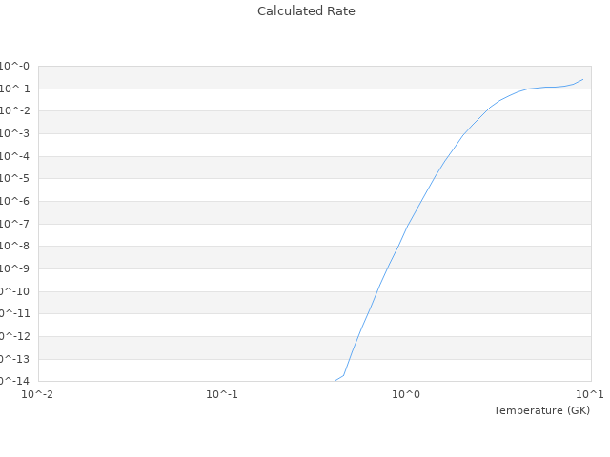Select the 10^-1 label on the y-axis
Screen dimensions: 610x457
15,89
